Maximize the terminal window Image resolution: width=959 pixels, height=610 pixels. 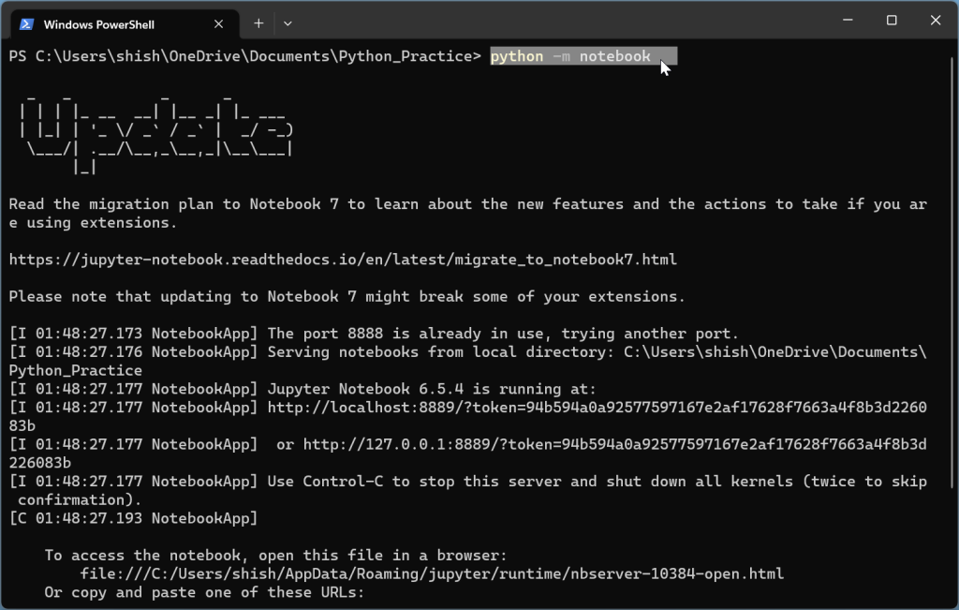(892, 21)
